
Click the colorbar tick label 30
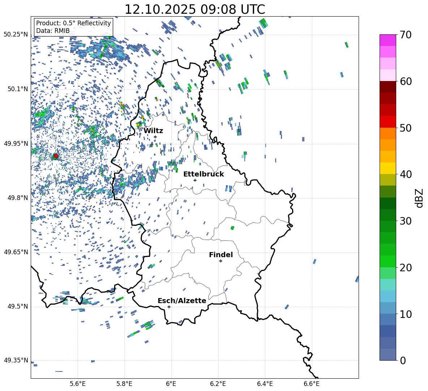click(405, 221)
